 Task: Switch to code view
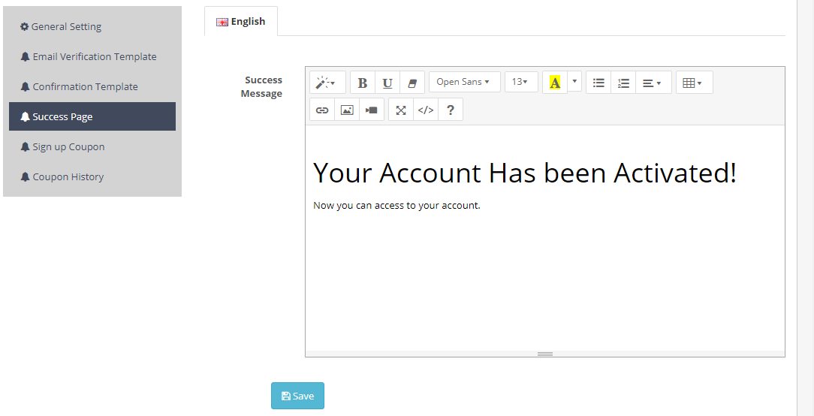(426, 110)
